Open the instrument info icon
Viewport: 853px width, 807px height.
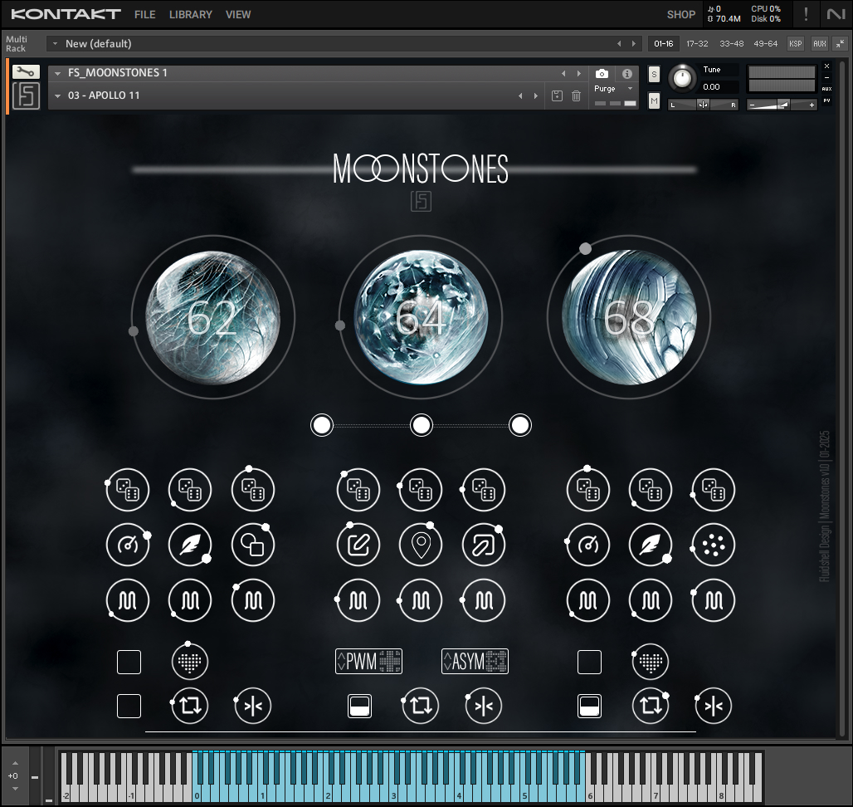pyautogui.click(x=627, y=73)
